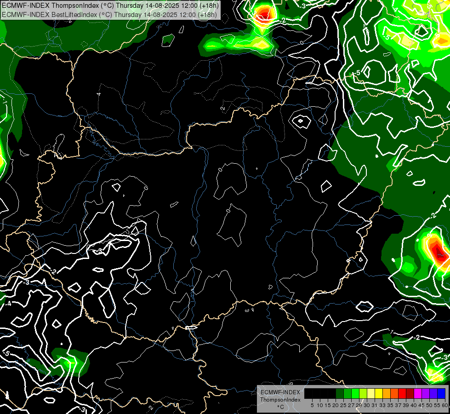Select the pale yellow 30–31 legend swatch
The image size is (450, 414).
371,394
